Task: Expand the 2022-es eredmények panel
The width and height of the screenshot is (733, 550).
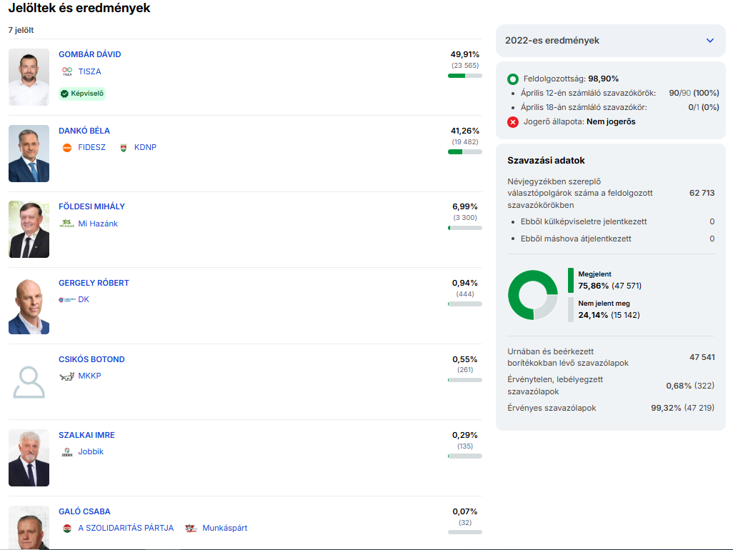Action: click(x=552, y=41)
